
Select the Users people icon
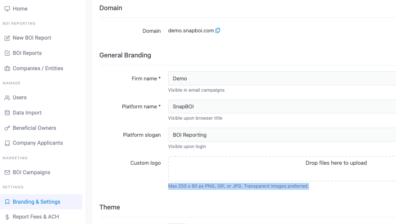(7, 98)
